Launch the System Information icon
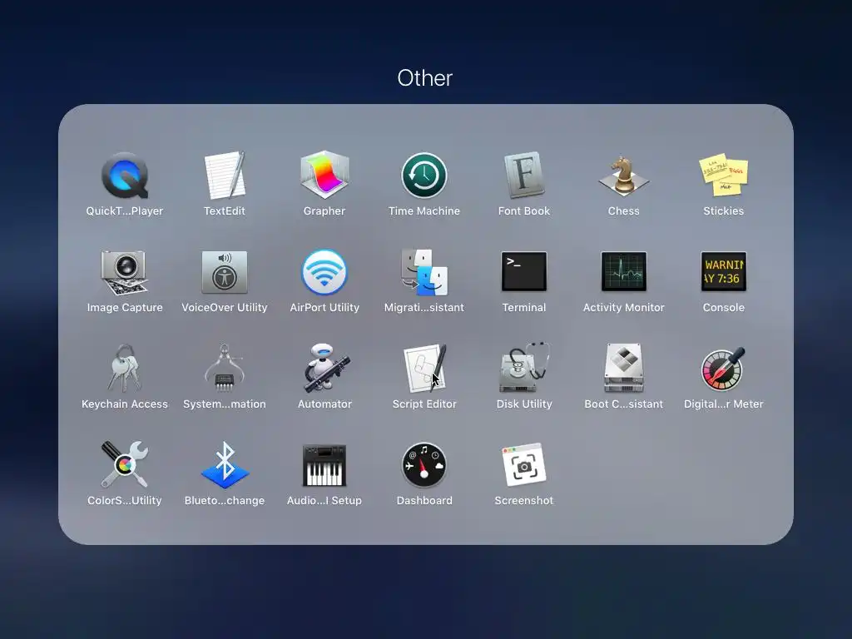The image size is (852, 639). point(225,368)
